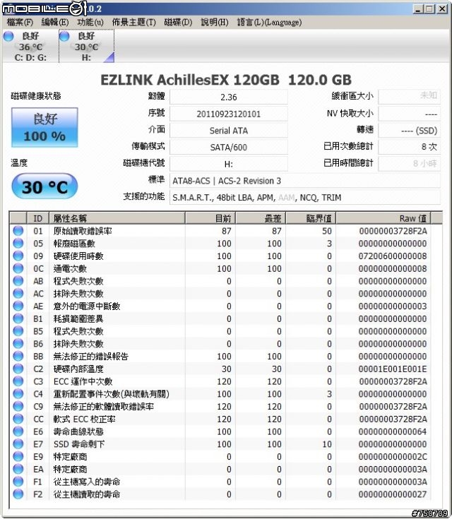
Task: Click status icon of attribute EA
Action: [x=18, y=470]
